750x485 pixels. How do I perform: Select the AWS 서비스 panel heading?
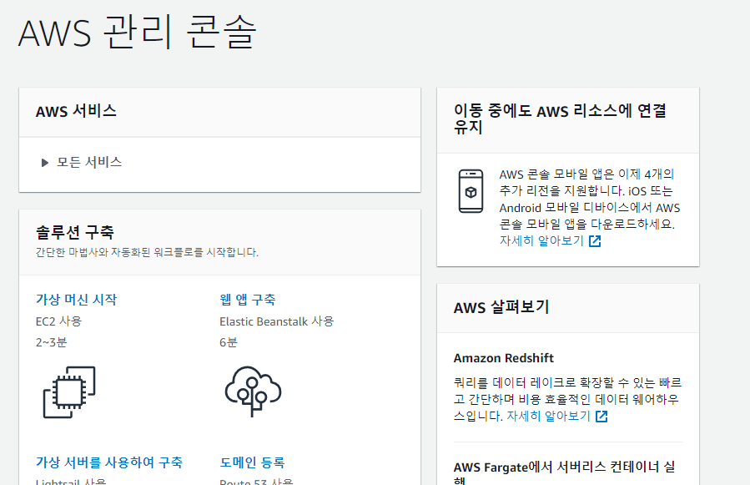76,112
